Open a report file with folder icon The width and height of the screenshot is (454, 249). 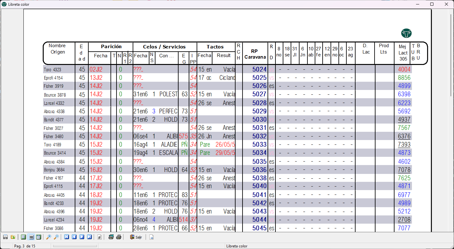tap(13, 237)
